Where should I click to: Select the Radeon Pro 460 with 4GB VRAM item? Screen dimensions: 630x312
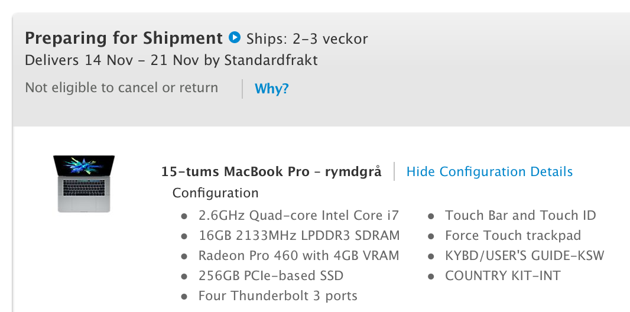click(x=298, y=255)
